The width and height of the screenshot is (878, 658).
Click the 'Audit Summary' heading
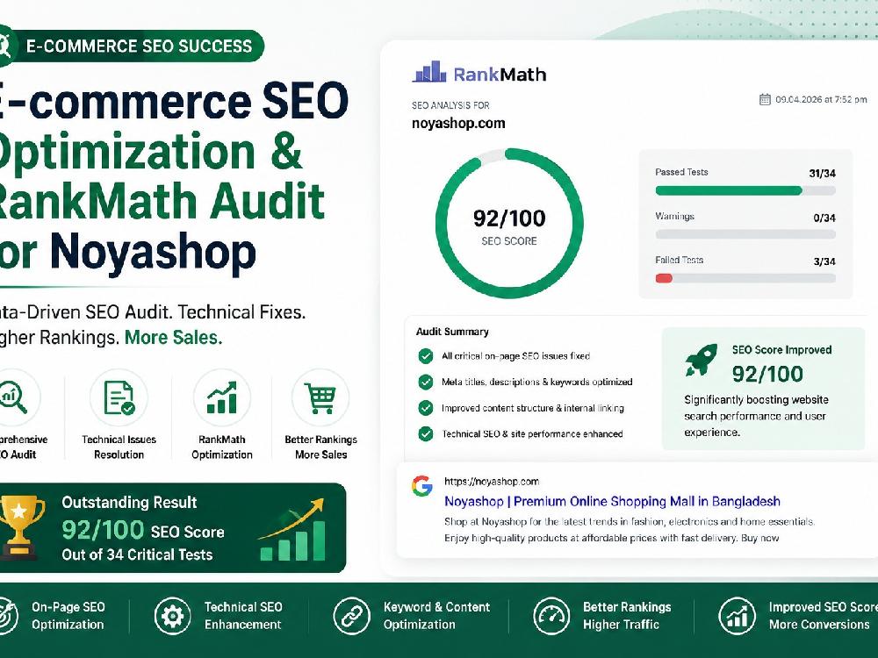(452, 332)
